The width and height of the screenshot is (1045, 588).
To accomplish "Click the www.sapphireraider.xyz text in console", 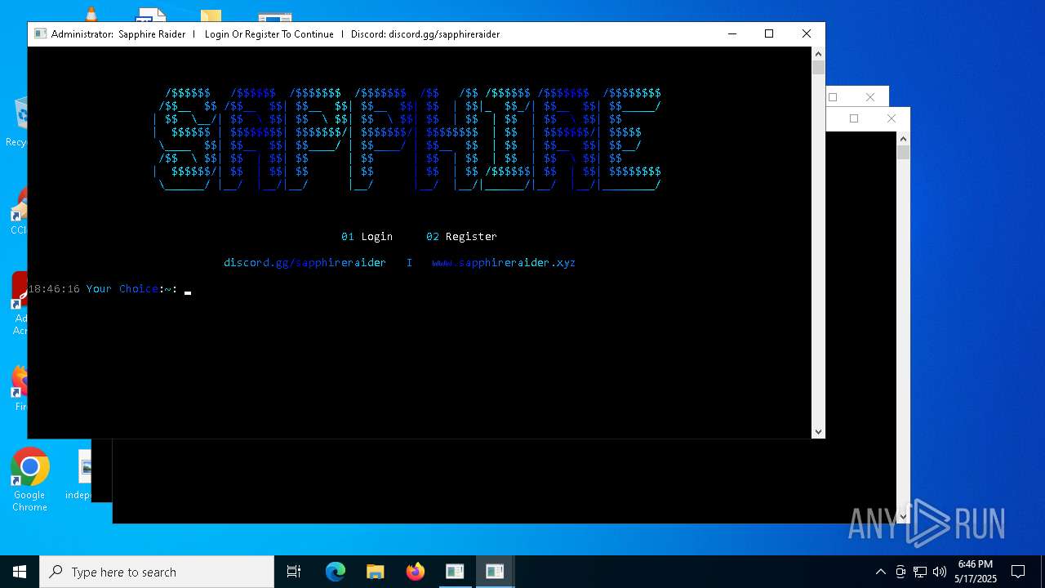I will [x=504, y=262].
